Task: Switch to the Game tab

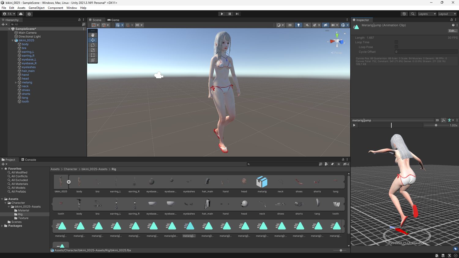Action: [x=113, y=20]
